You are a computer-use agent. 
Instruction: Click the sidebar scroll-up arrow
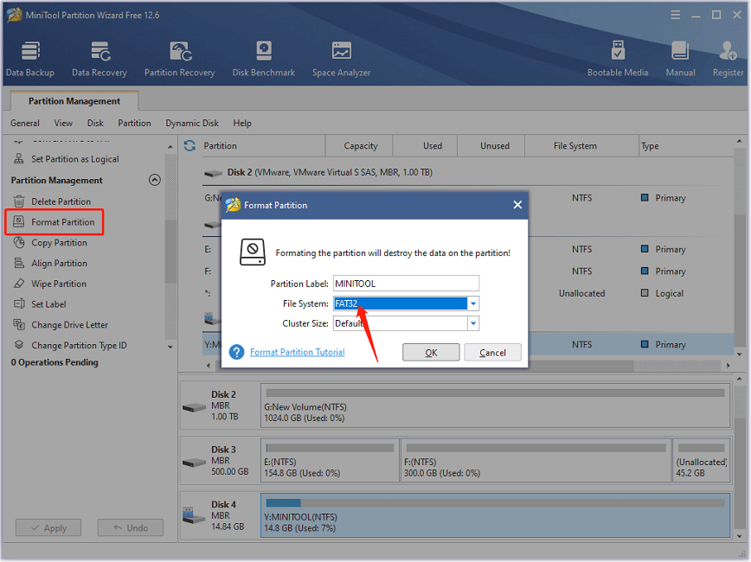point(170,147)
